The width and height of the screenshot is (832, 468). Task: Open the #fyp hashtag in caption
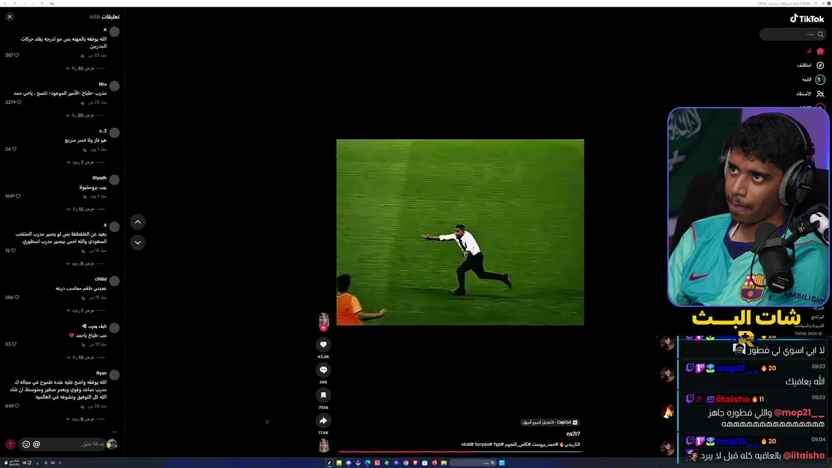[x=499, y=445]
